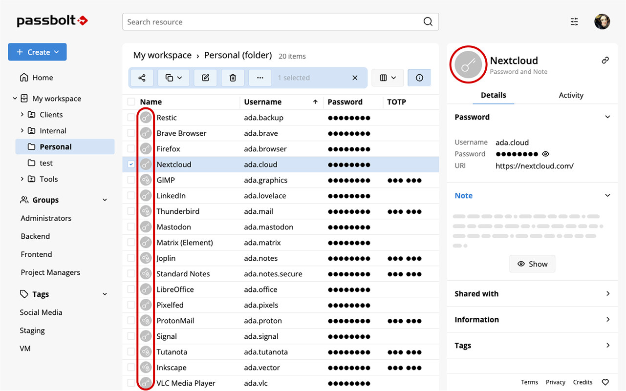The width and height of the screenshot is (626, 391).
Task: Click into Search resource field
Action: coord(281,21)
